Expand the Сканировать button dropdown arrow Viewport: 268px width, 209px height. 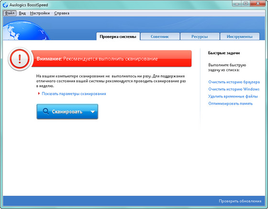[x=93, y=112]
